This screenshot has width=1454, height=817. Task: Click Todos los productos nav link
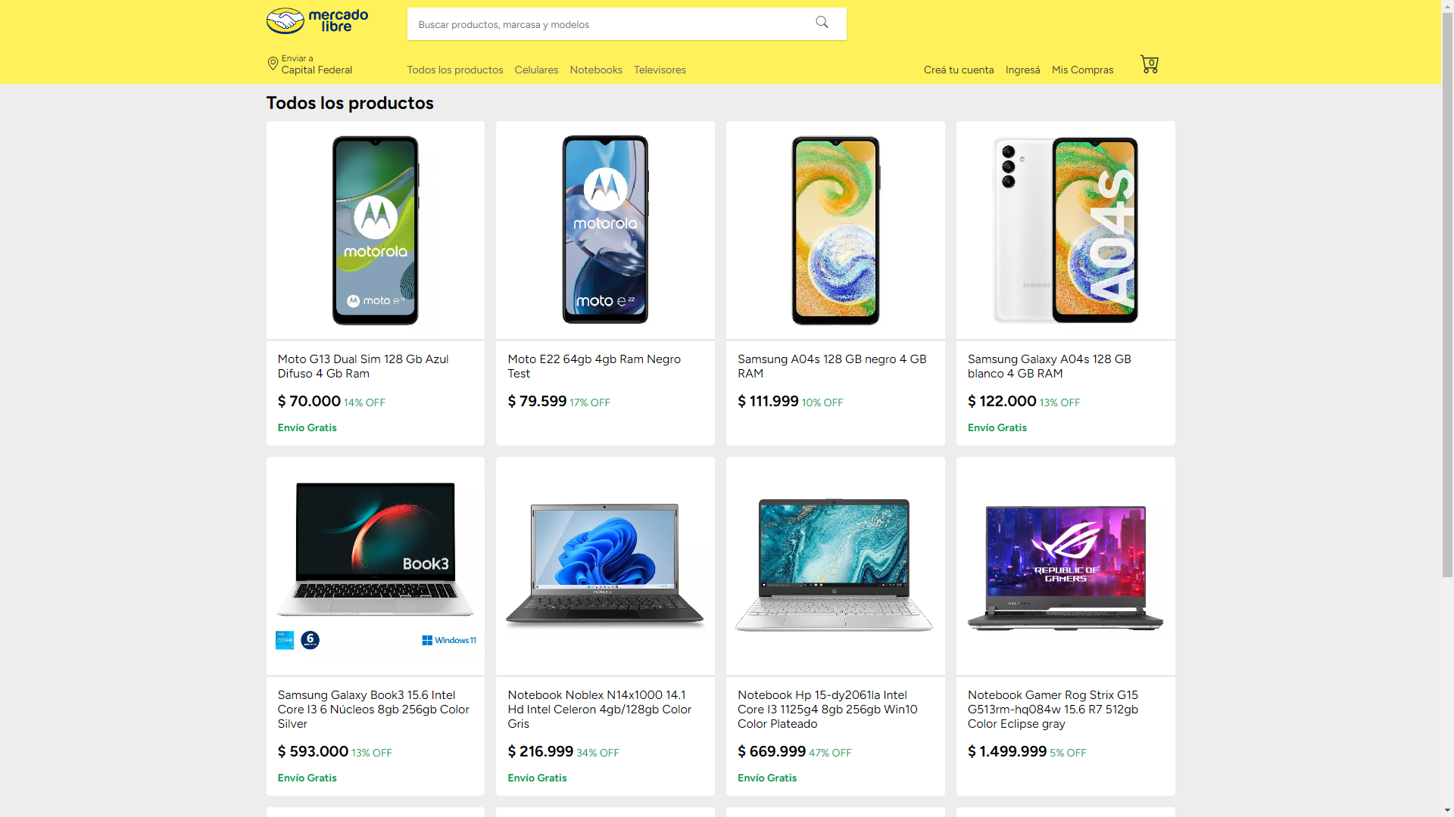(x=455, y=70)
